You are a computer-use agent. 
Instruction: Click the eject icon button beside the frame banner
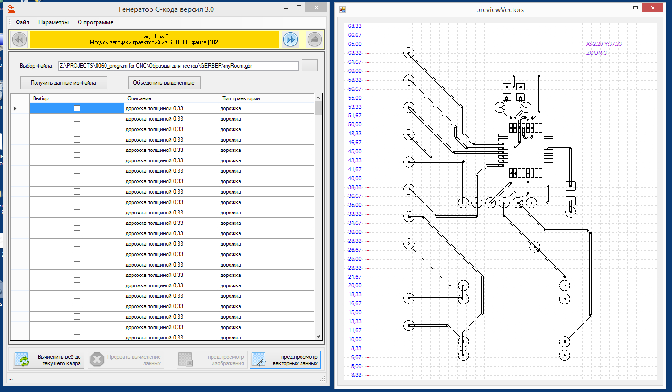(x=315, y=40)
